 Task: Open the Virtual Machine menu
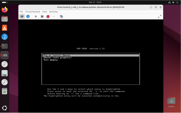click(x=32, y=12)
